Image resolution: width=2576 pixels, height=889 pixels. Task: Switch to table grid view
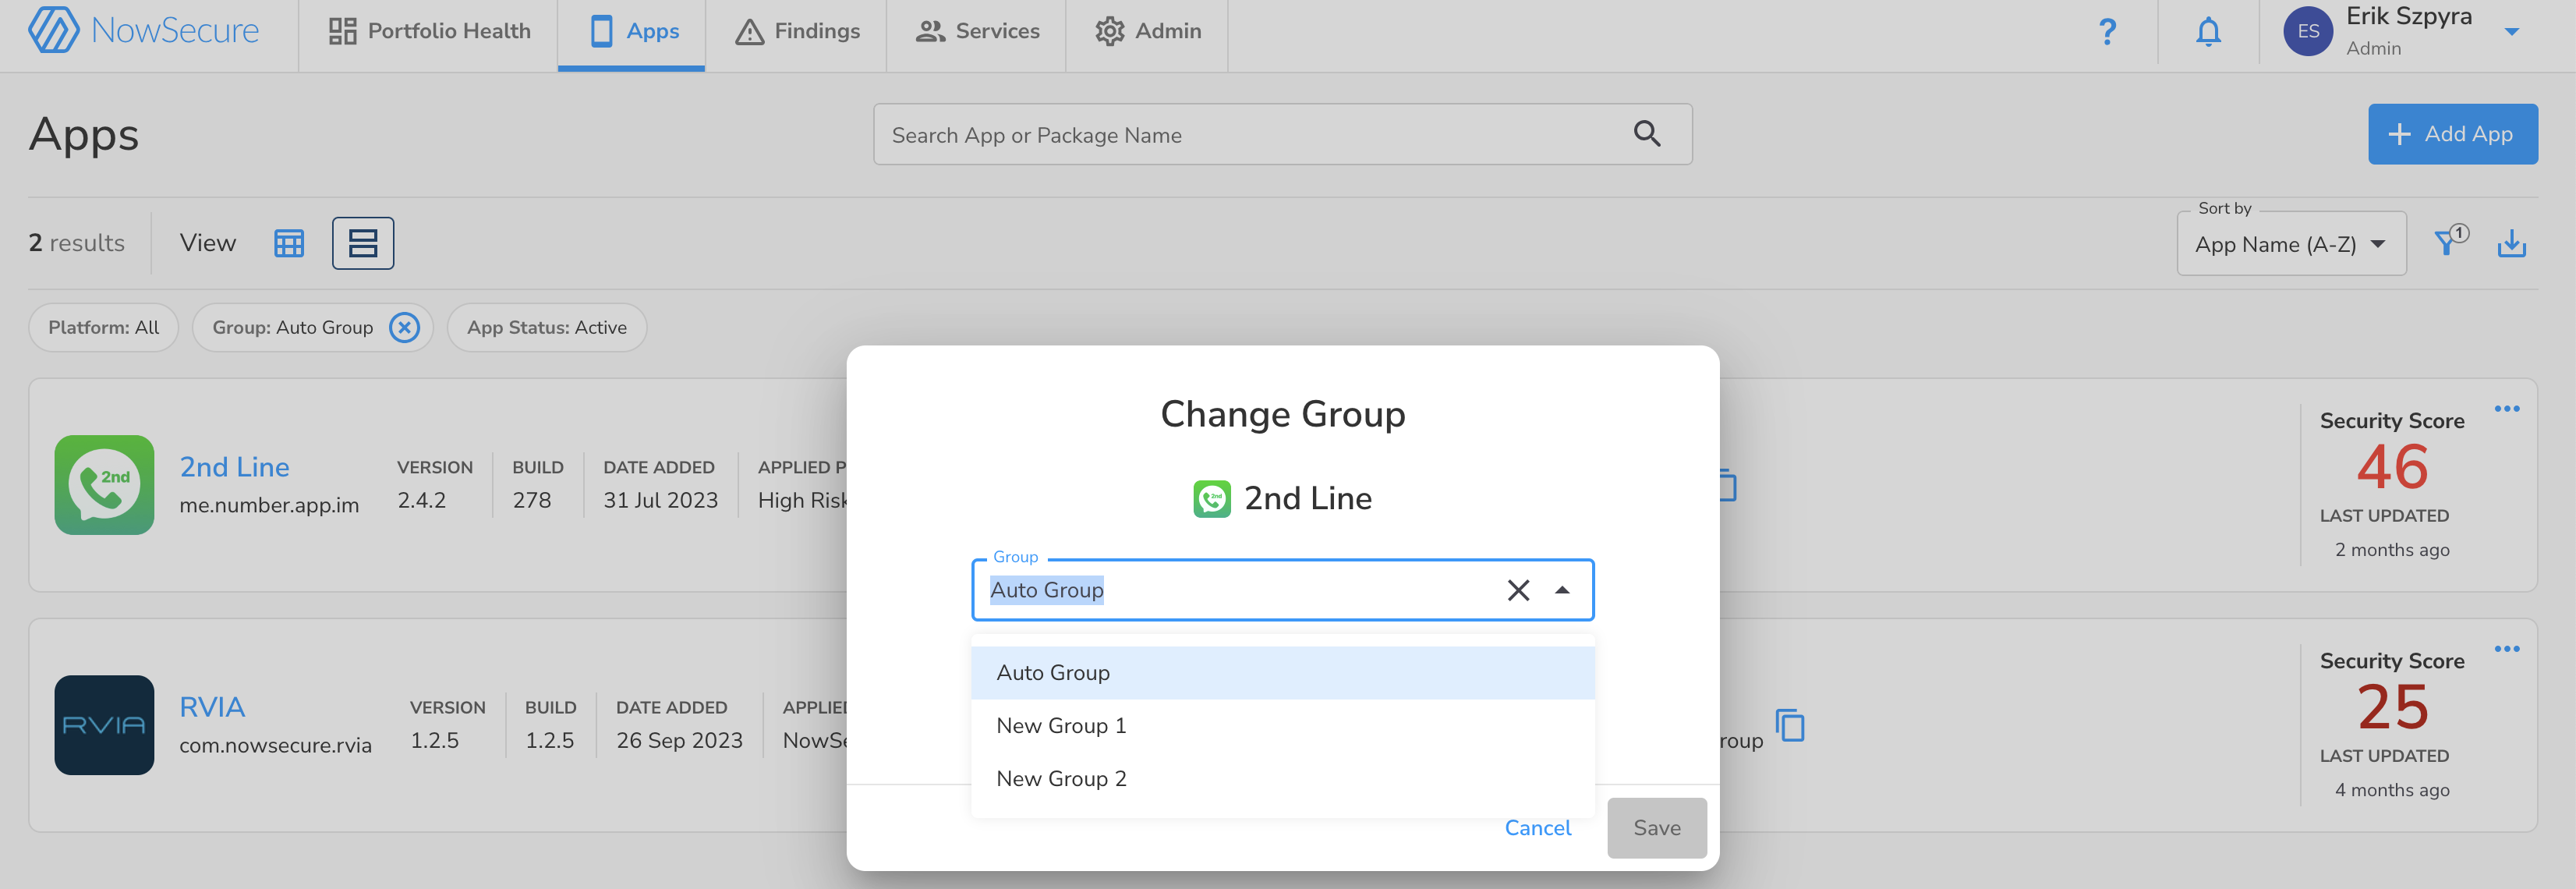coord(289,243)
